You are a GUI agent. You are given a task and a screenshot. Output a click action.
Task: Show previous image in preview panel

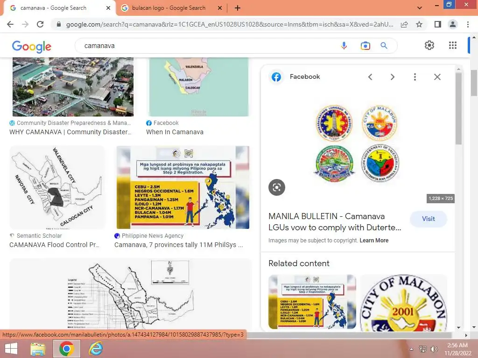(370, 77)
